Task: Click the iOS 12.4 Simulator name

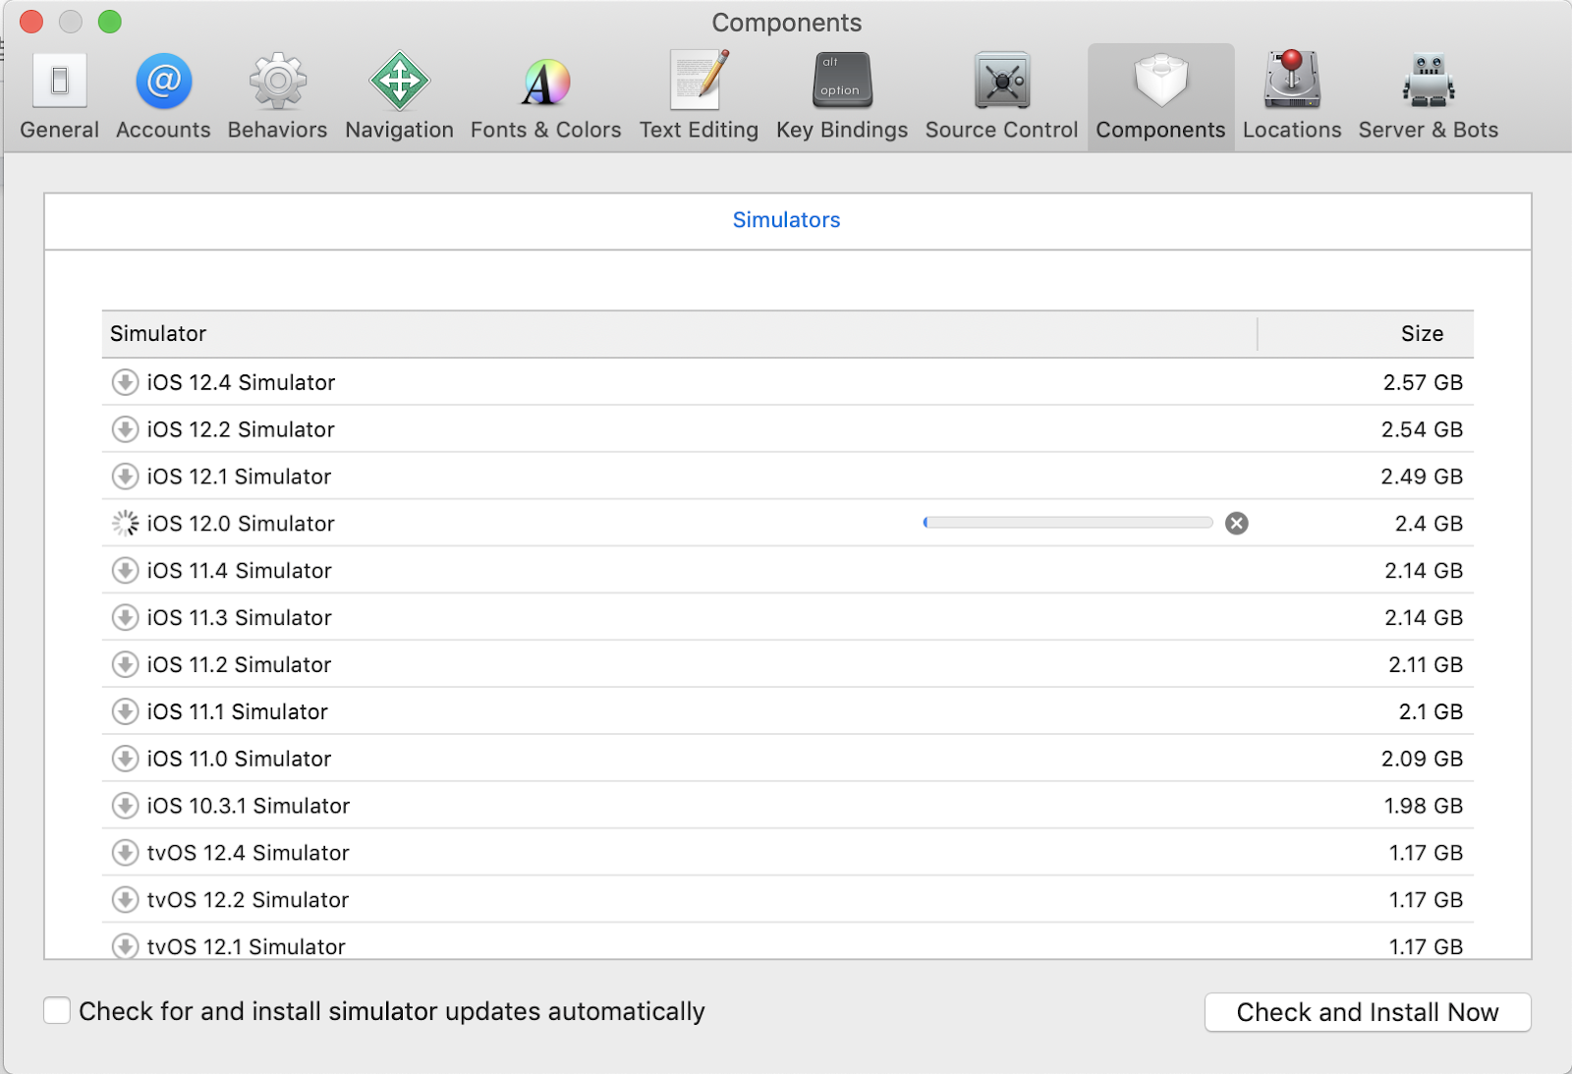Action: pos(241,382)
